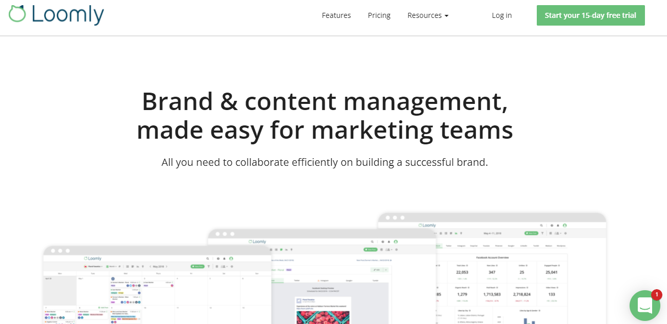This screenshot has width=667, height=324.
Task: Click the calendar view product screenshot
Action: (x=157, y=285)
